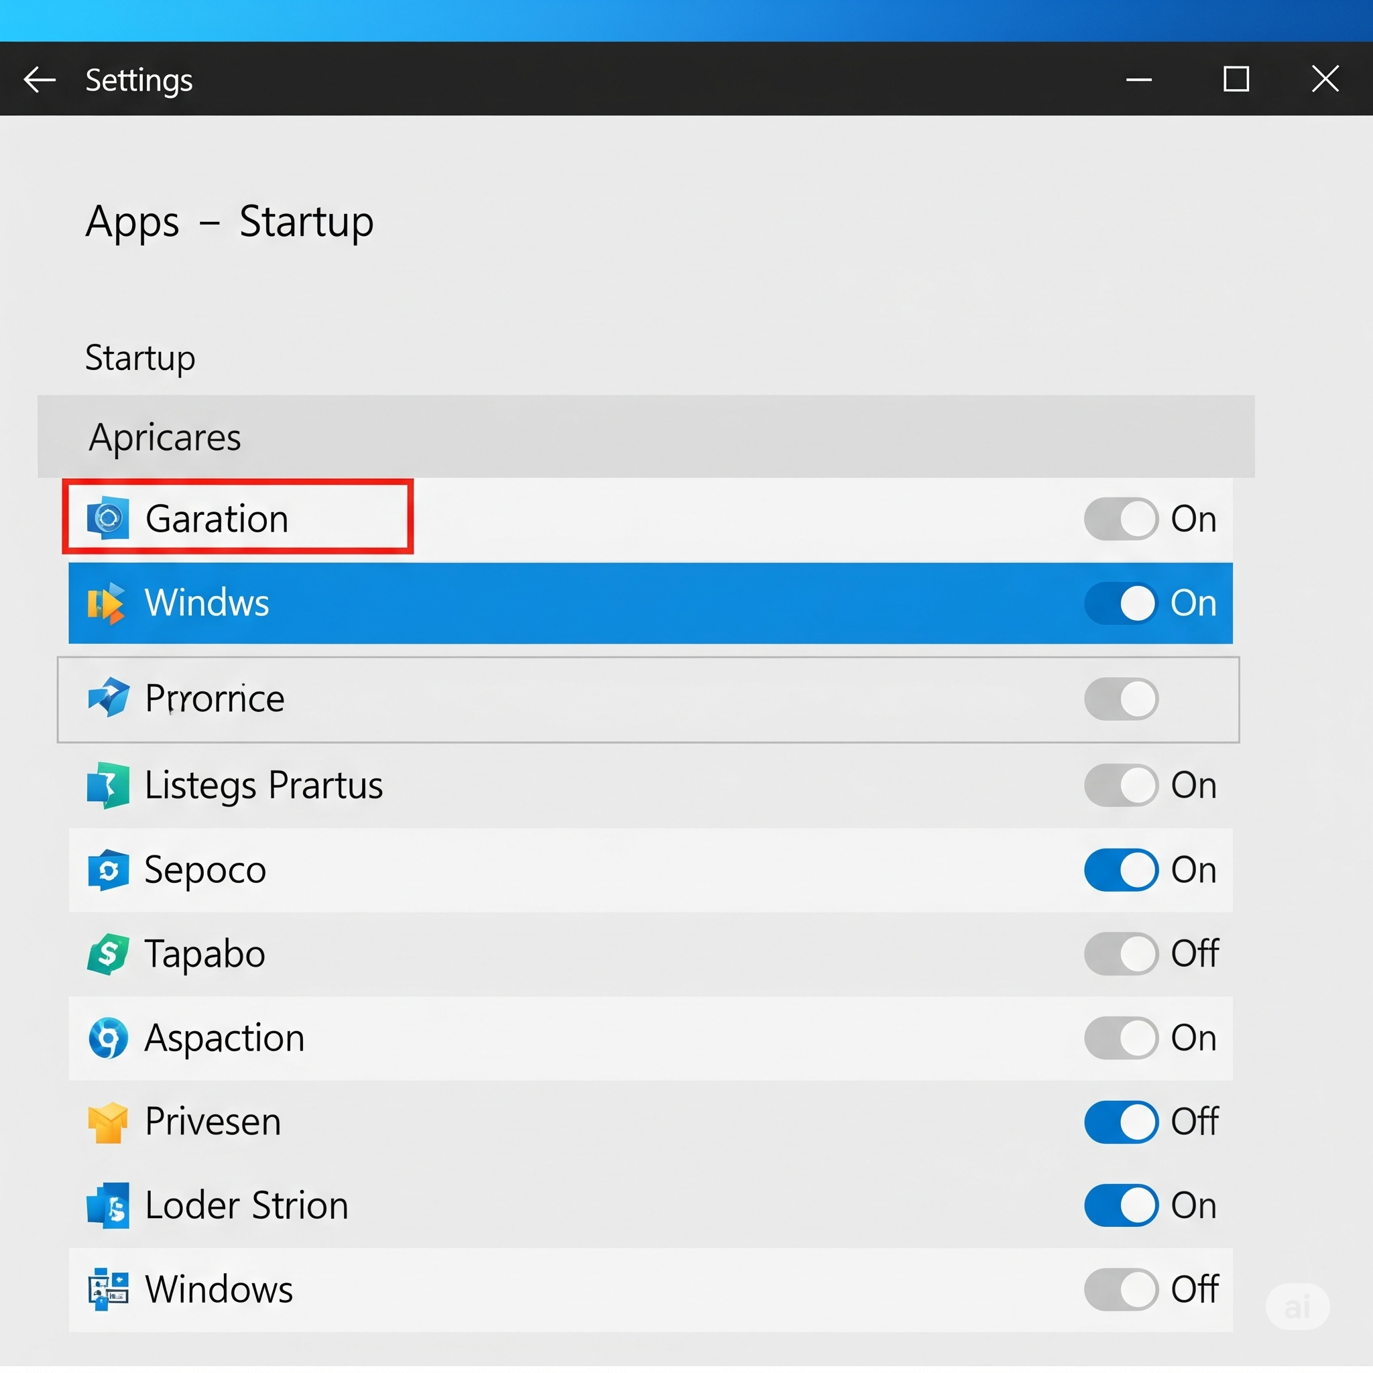
Task: Select the Apricares section header
Action: 165,437
